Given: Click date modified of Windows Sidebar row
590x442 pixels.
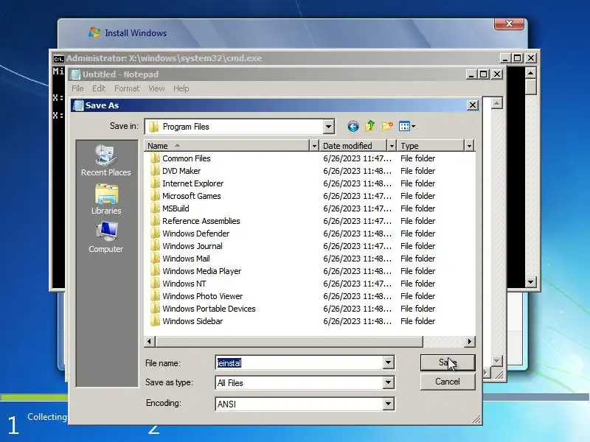Looking at the screenshot, I should tap(357, 321).
